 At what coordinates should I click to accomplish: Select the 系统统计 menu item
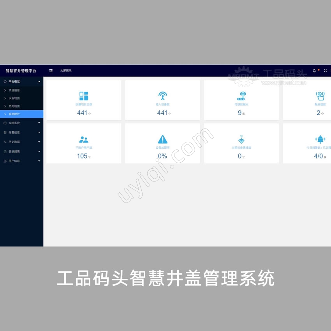coord(21,114)
